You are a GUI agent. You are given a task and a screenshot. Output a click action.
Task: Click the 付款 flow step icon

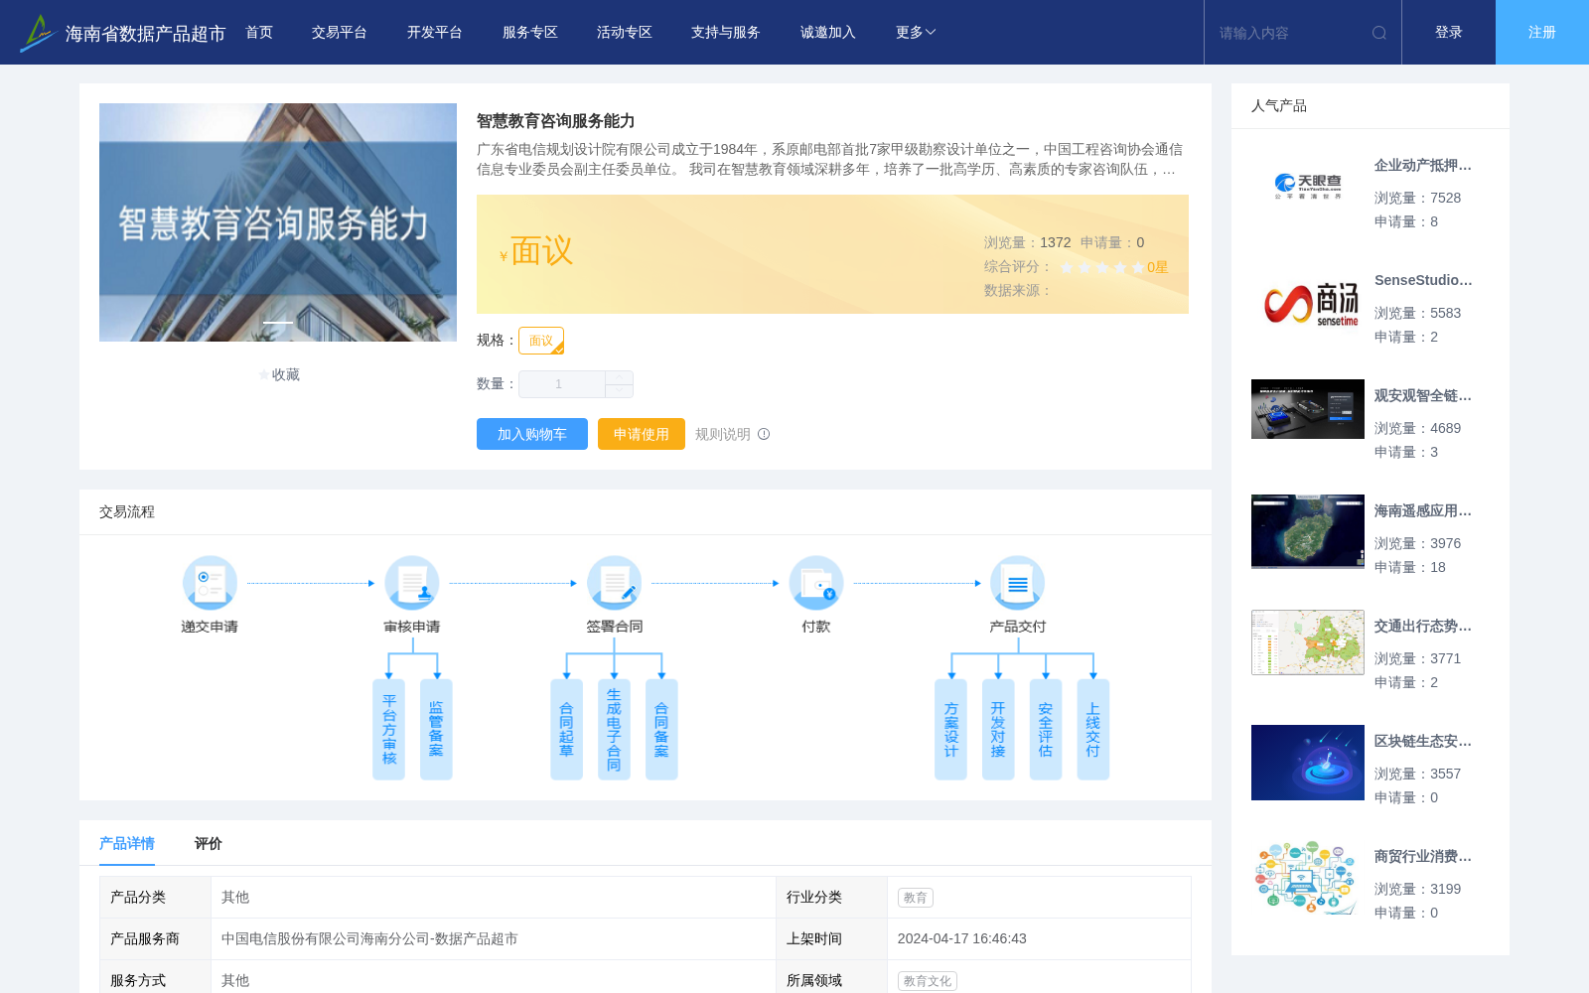[816, 583]
